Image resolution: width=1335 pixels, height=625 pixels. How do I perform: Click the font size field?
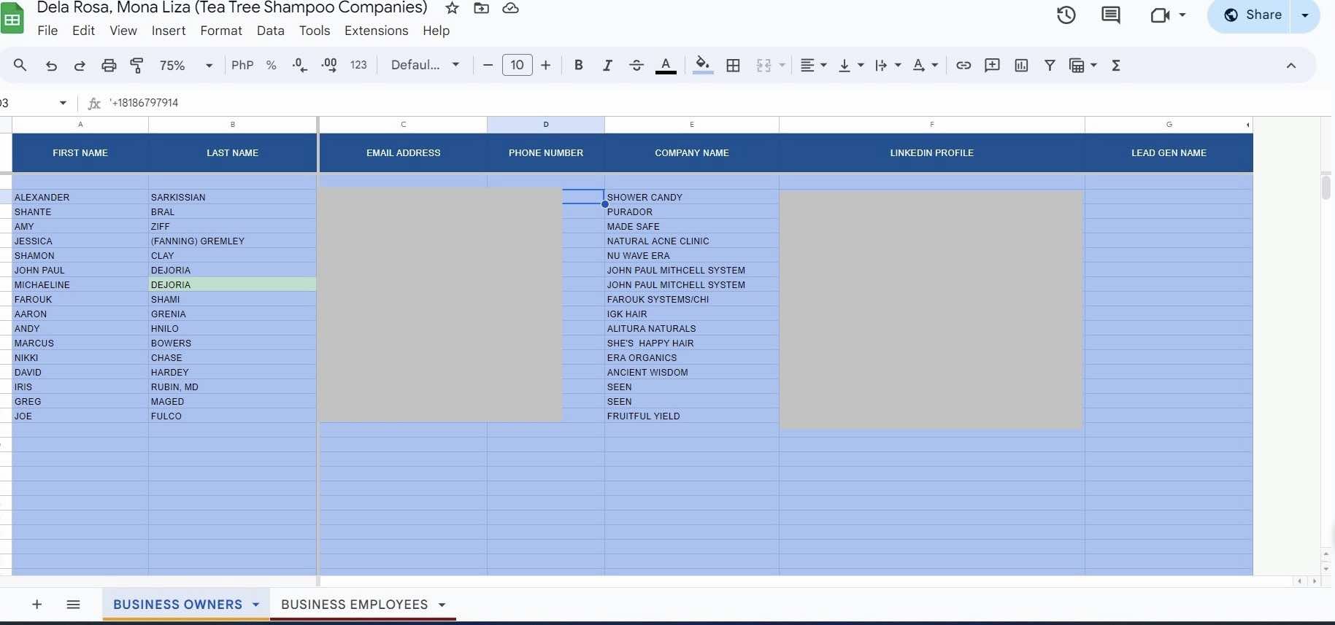[x=517, y=66]
